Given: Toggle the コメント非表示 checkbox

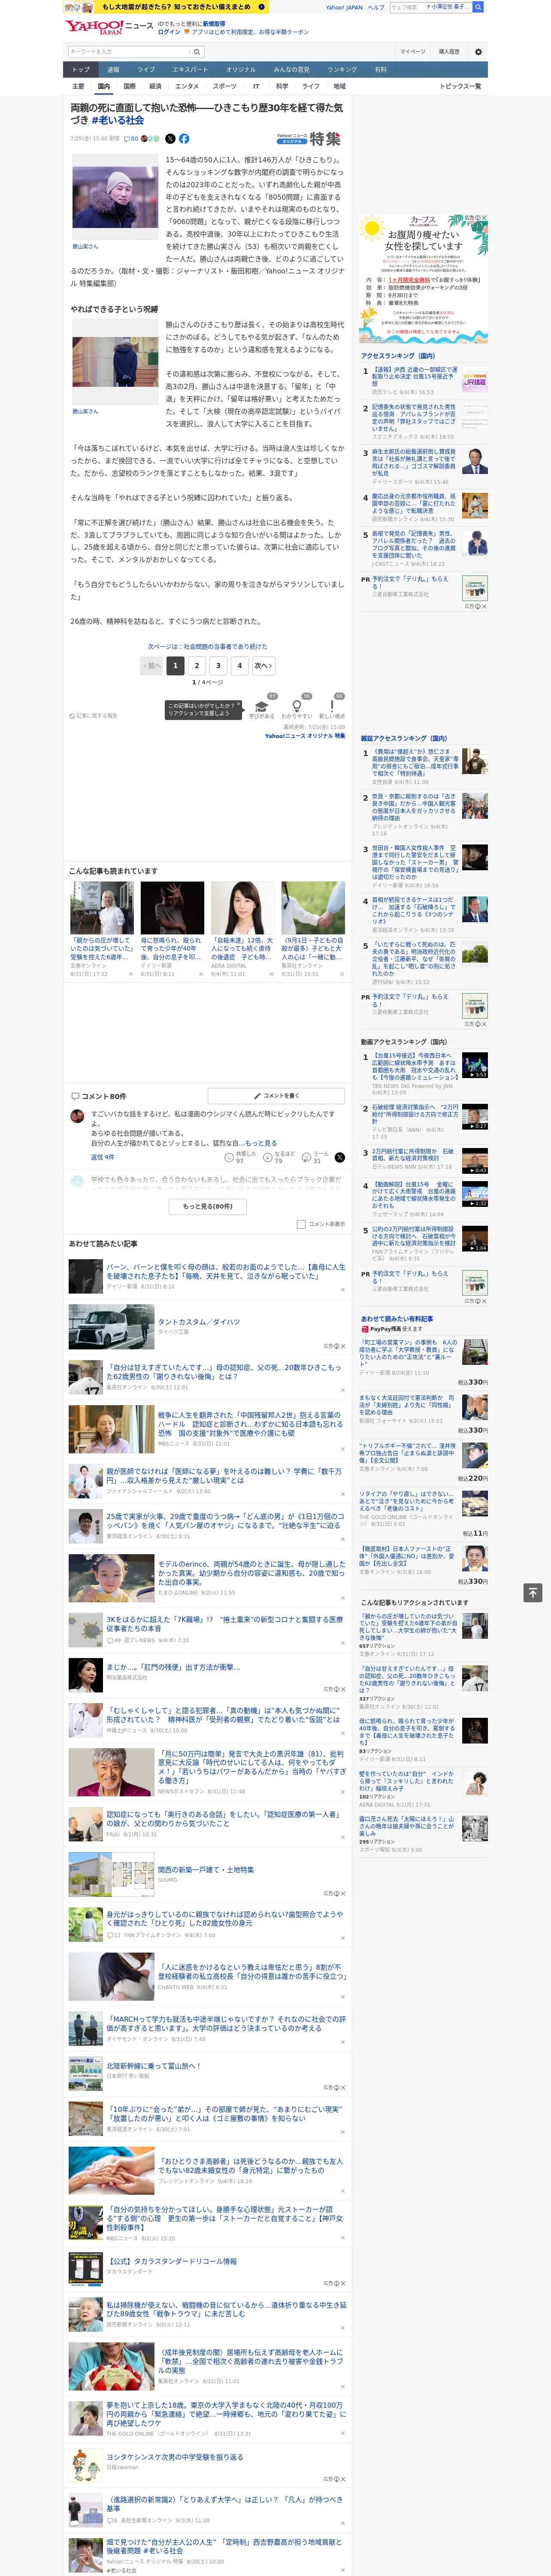Looking at the screenshot, I should click(x=301, y=1224).
